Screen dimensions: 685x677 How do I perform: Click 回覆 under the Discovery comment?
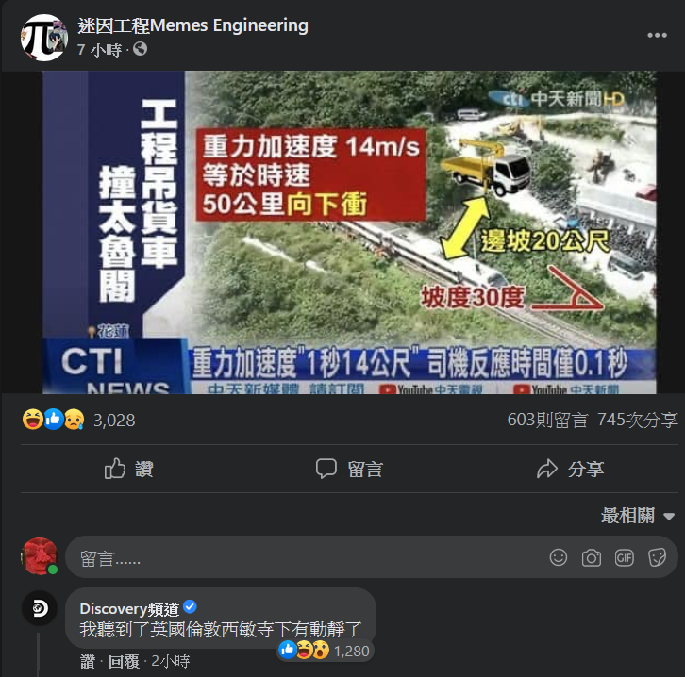pos(124,661)
